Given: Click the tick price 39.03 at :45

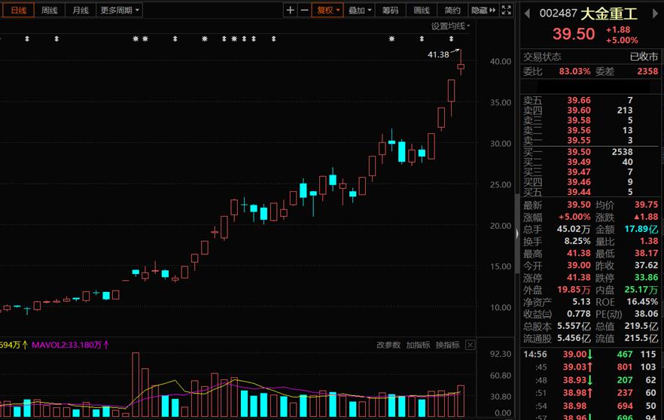Looking at the screenshot, I should pyautogui.click(x=574, y=367).
